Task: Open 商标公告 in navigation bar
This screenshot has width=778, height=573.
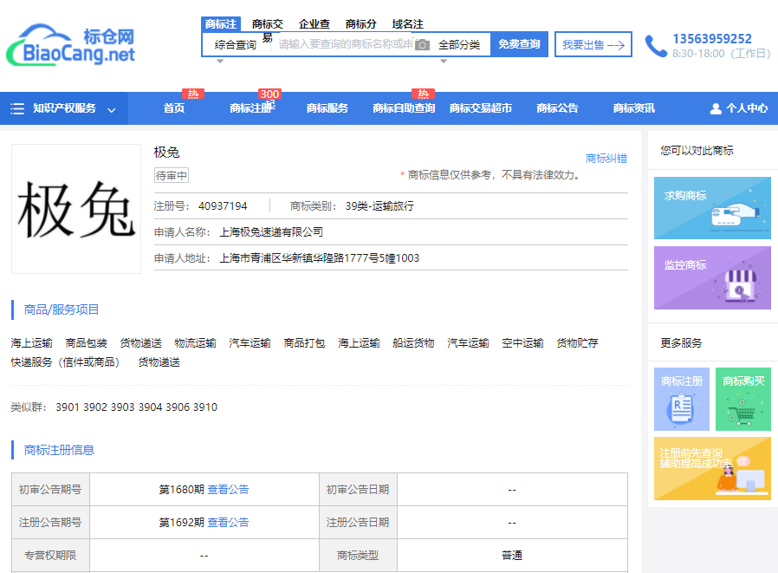Action: [557, 108]
